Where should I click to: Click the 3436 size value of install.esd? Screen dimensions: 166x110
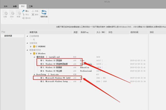tap(98, 57)
